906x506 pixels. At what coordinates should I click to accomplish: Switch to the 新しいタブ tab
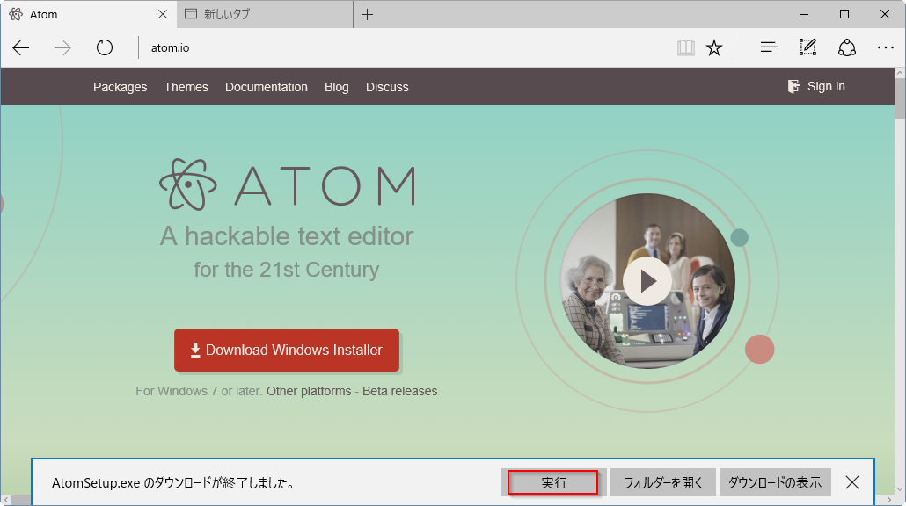pyautogui.click(x=266, y=14)
